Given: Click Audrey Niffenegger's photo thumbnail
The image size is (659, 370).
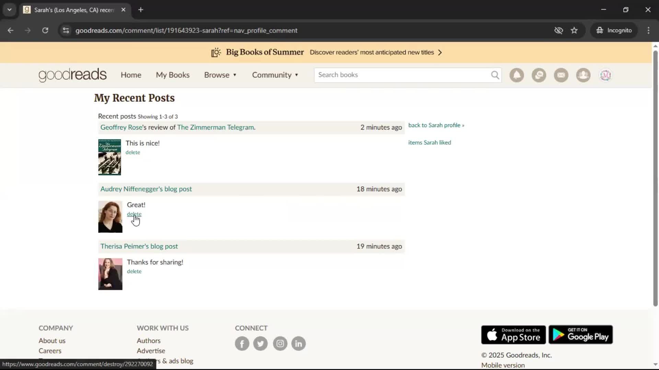Looking at the screenshot, I should 110,217.
